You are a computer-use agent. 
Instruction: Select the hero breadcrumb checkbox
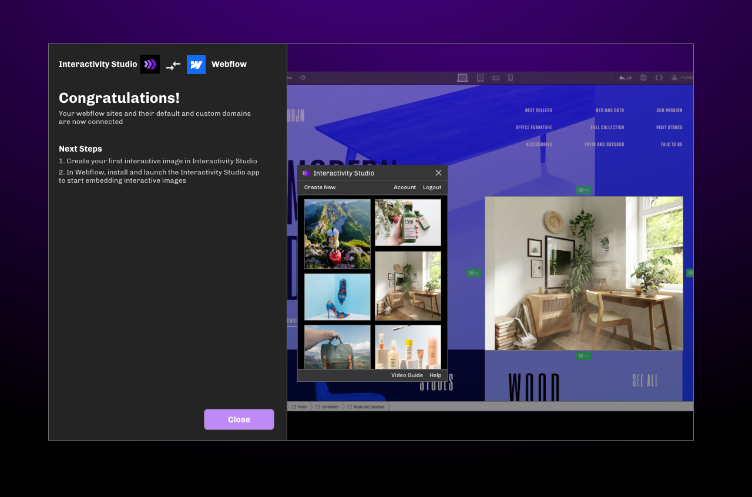[294, 406]
